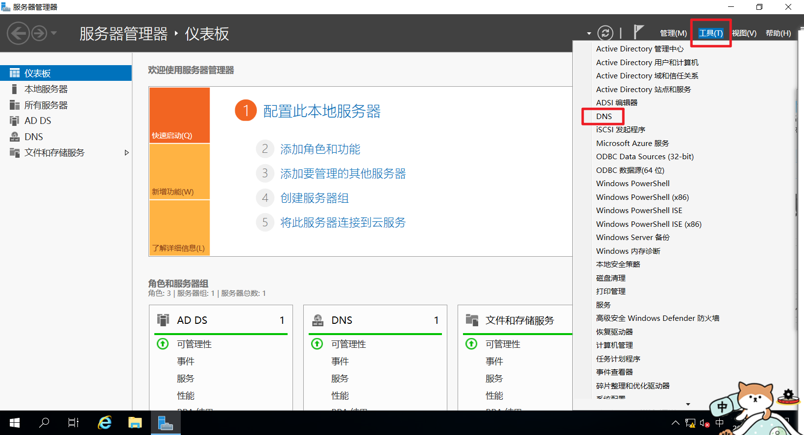Open dropdown arrow left of refresh icon
The width and height of the screenshot is (804, 435).
click(x=589, y=33)
